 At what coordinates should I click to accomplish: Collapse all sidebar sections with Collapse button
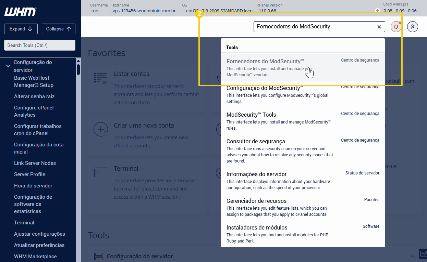pos(59,29)
